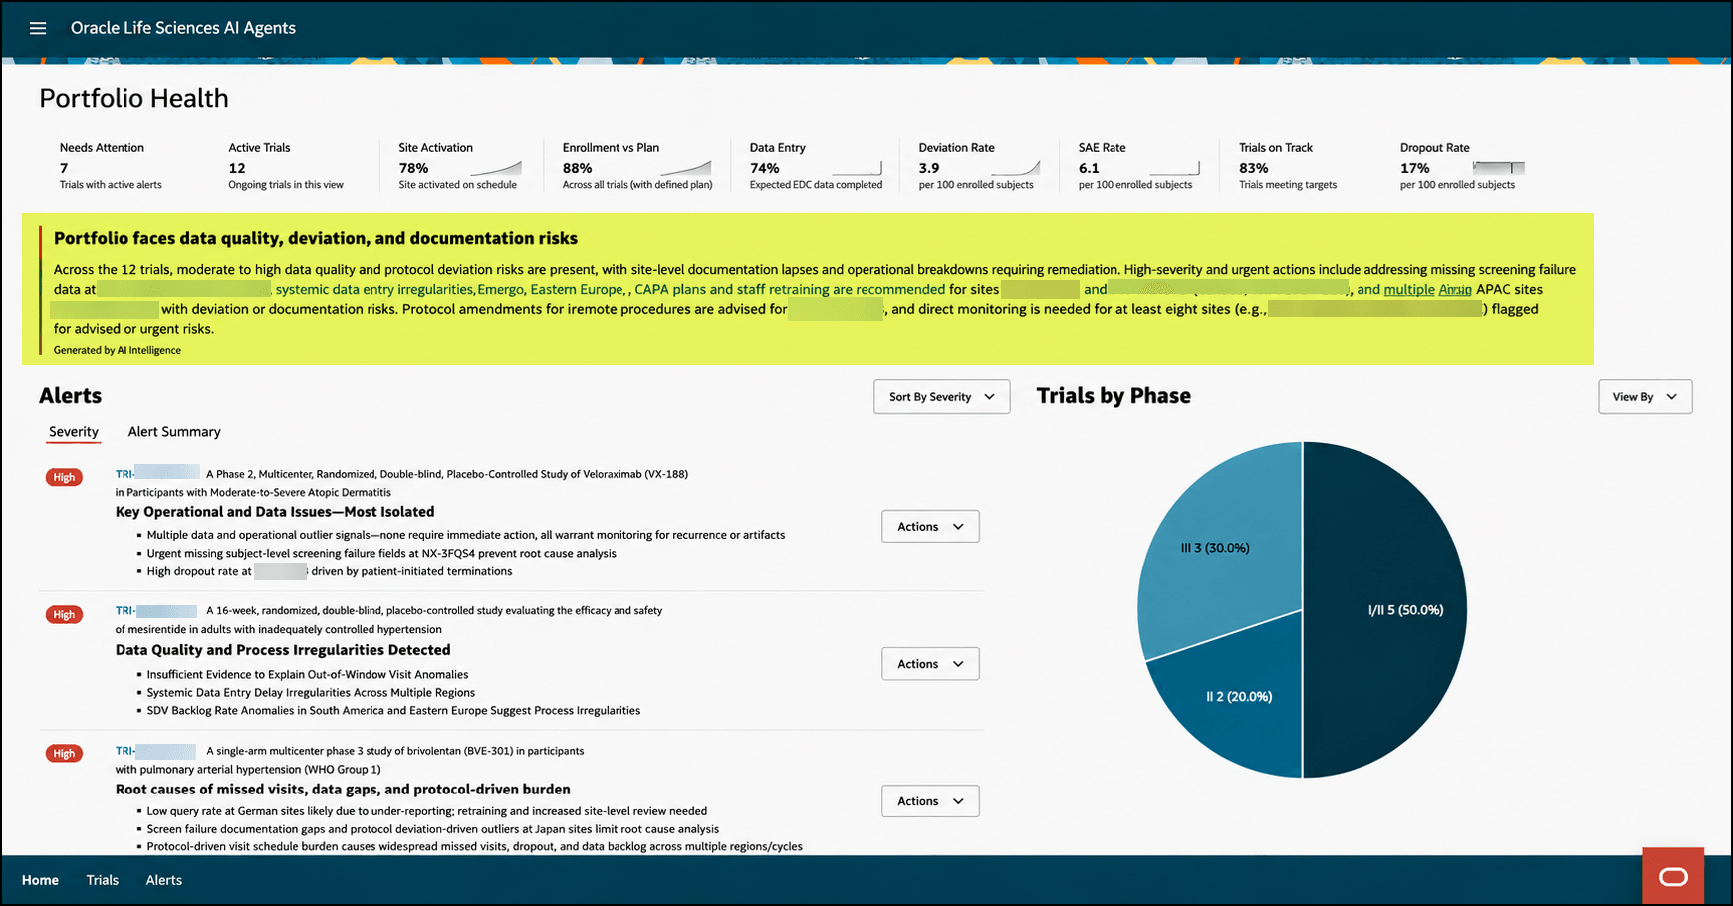Open TRI link of mesirentide study
Image resolution: width=1733 pixels, height=906 pixels.
156,611
